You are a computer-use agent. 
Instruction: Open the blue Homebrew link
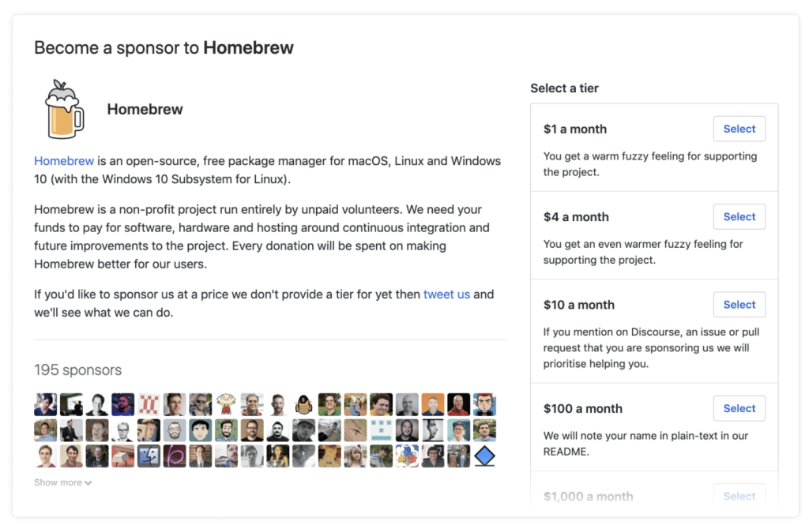tap(64, 161)
